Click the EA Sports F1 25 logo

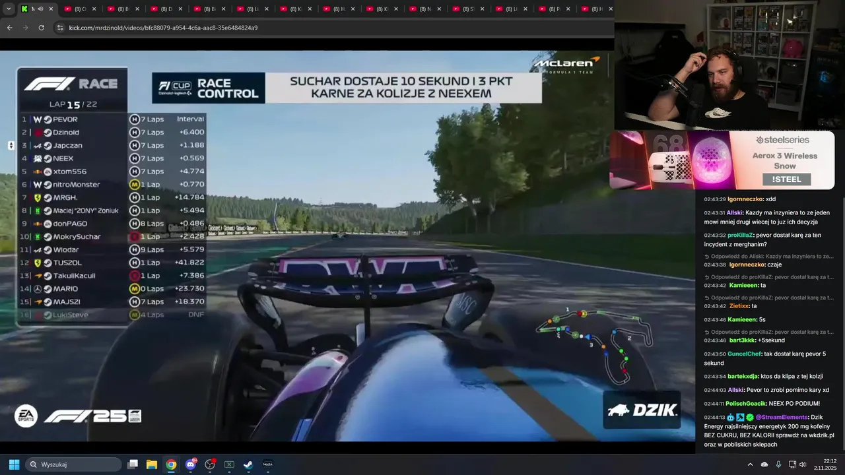point(79,416)
